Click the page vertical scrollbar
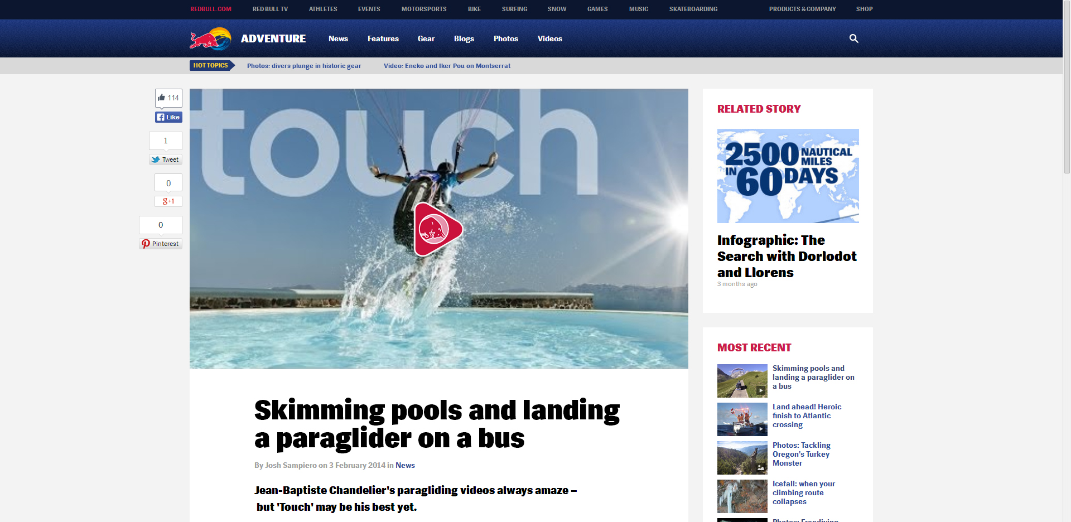 click(x=1067, y=261)
